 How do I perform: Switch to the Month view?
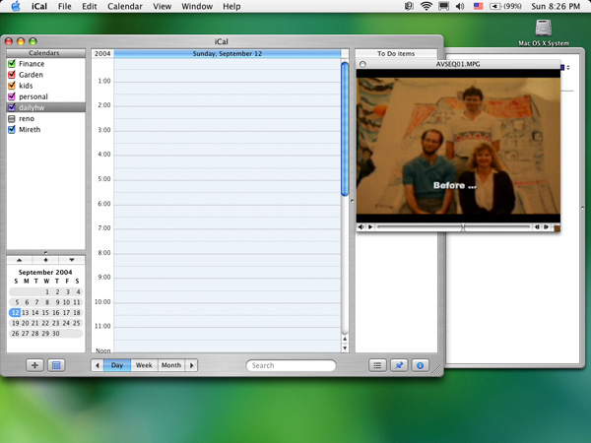171,365
